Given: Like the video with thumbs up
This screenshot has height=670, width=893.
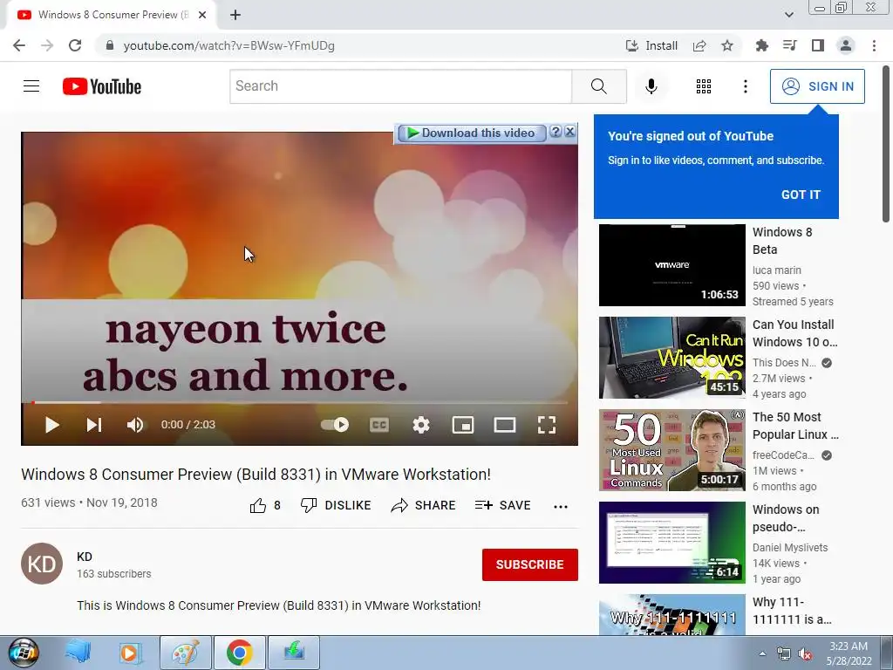Looking at the screenshot, I should 265,505.
